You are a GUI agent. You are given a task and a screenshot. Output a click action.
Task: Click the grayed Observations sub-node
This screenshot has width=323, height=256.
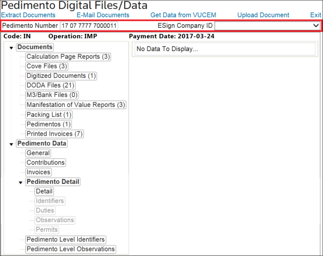click(x=55, y=220)
